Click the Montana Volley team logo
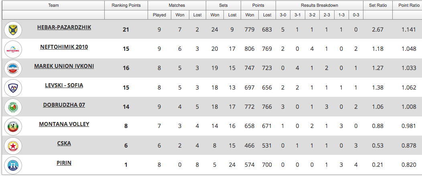Image resolution: width=422 pixels, height=176 pixels. pos(13,126)
